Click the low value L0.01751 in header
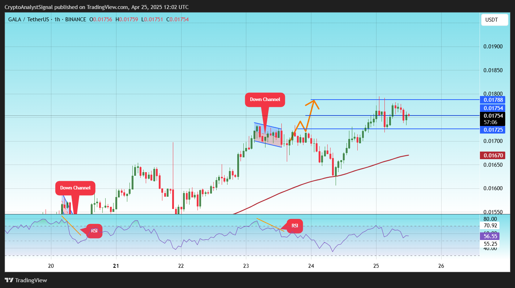515x288 pixels. [x=152, y=19]
